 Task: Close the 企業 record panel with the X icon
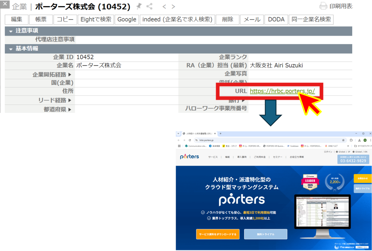(5, 4)
